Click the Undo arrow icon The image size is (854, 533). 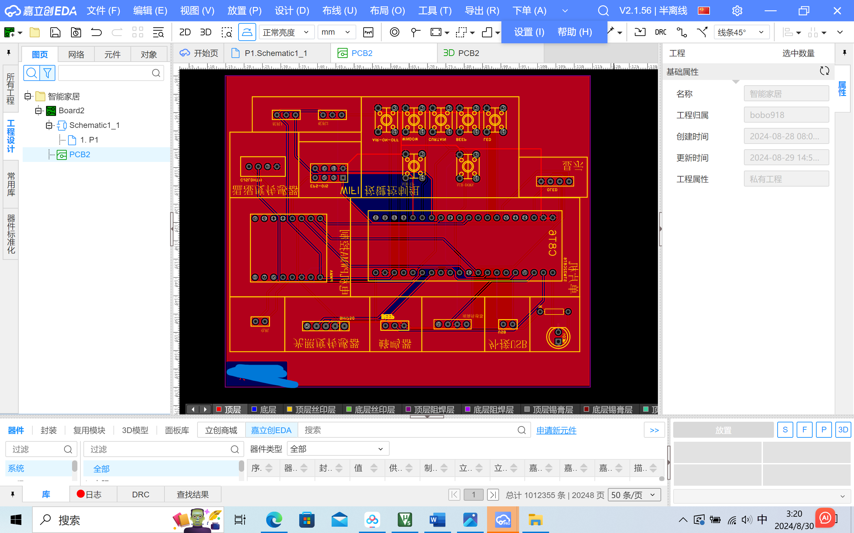96,32
